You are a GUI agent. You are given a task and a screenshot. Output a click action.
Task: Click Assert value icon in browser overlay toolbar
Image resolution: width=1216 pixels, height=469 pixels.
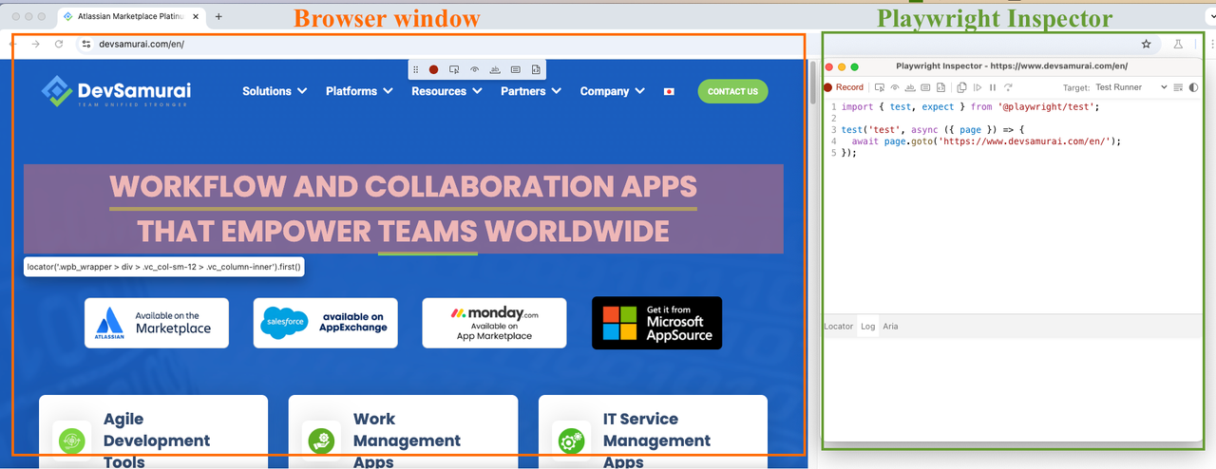515,69
